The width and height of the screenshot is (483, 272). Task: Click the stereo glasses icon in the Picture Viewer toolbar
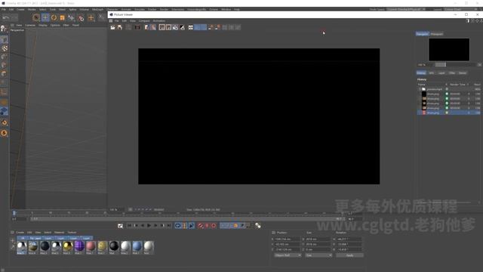[191, 27]
